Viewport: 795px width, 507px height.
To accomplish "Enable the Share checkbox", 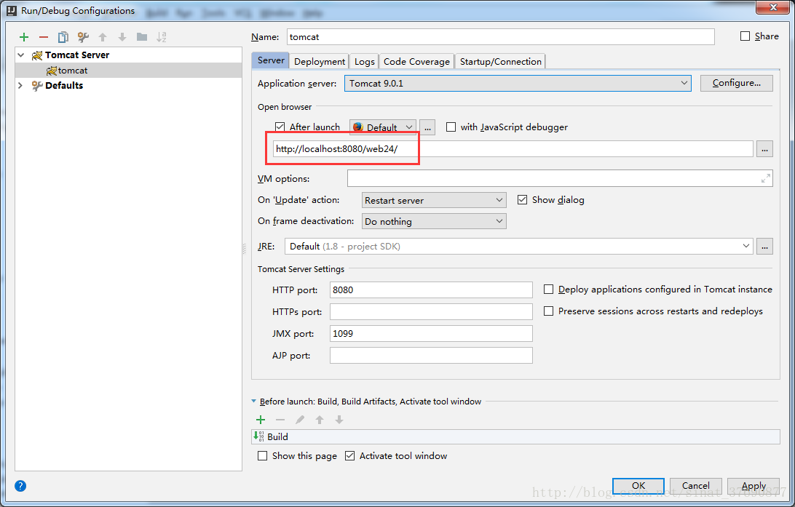I will tap(745, 36).
